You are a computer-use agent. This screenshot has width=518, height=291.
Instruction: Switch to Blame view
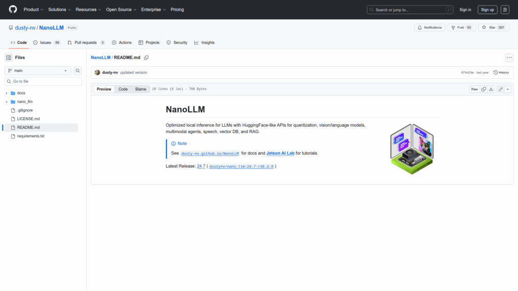[x=140, y=89]
